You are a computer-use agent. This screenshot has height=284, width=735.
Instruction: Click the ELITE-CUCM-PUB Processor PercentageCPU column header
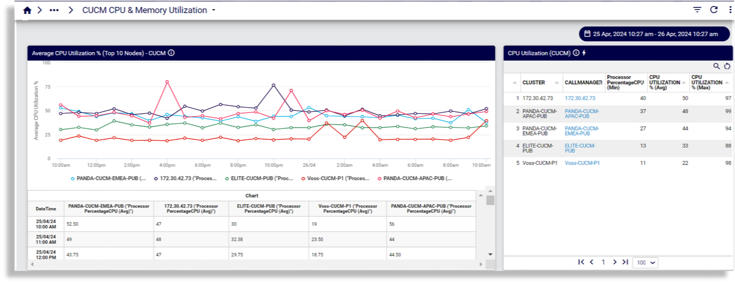(269, 209)
